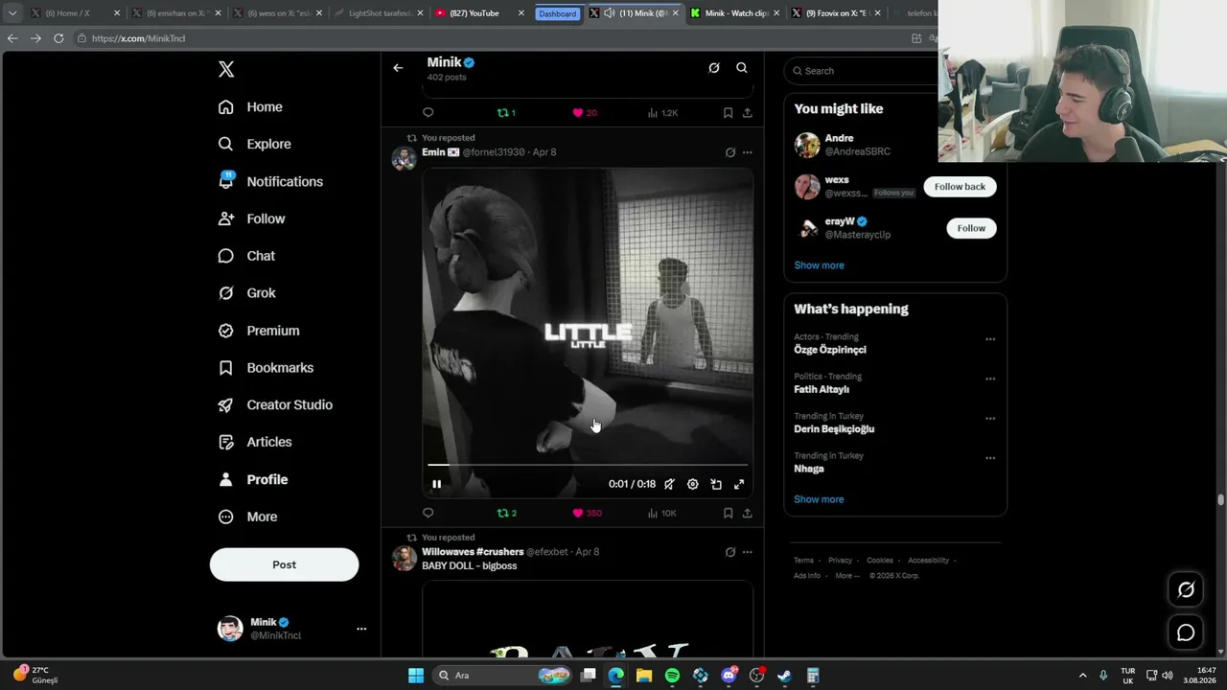Unlike the post with 20 likes
Viewport: 1227px width, 690px height.
(585, 113)
